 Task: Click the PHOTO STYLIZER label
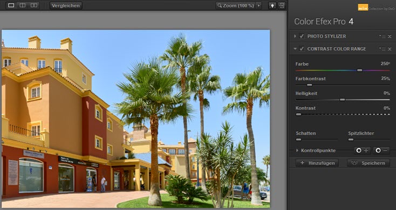pyautogui.click(x=326, y=36)
